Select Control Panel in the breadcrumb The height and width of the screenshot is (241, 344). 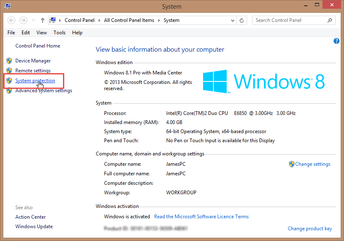point(80,20)
